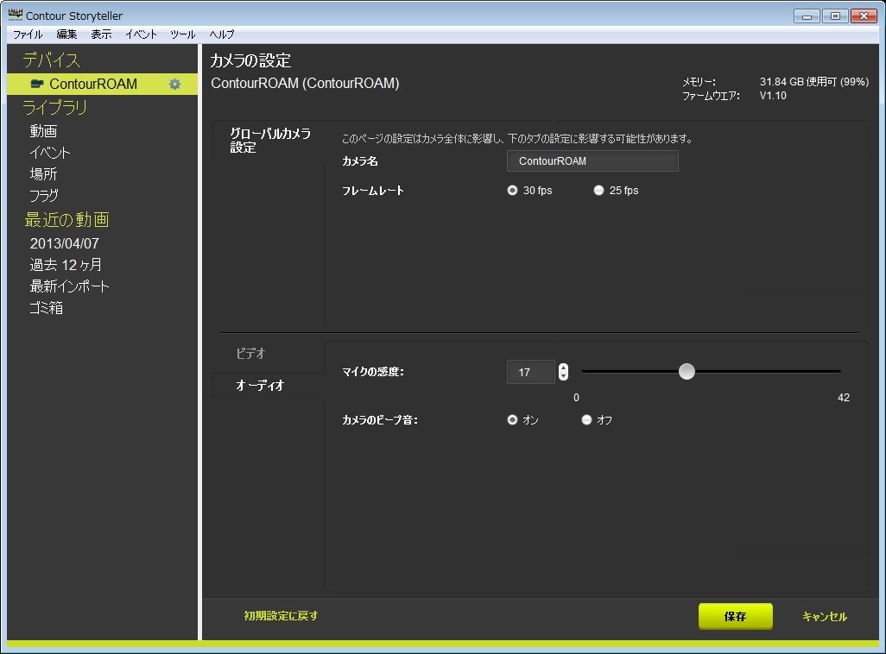Close the Contour Storyteller window
Image resolution: width=886 pixels, height=654 pixels.
(x=864, y=16)
